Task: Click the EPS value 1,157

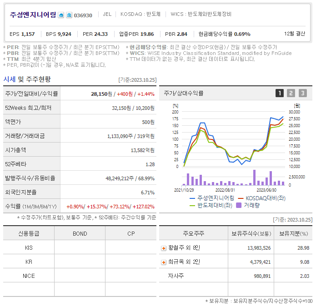Action: (28, 34)
